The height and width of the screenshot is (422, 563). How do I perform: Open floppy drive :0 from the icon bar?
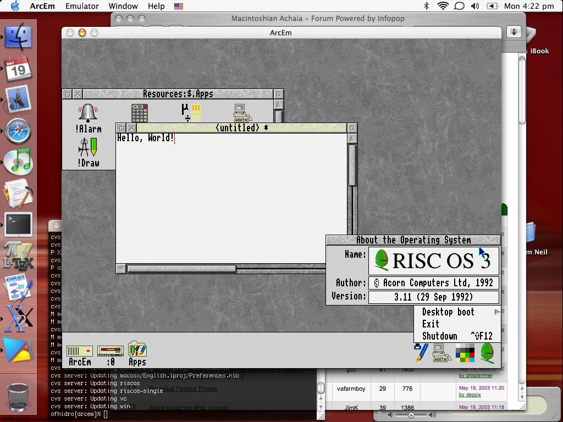[110, 350]
